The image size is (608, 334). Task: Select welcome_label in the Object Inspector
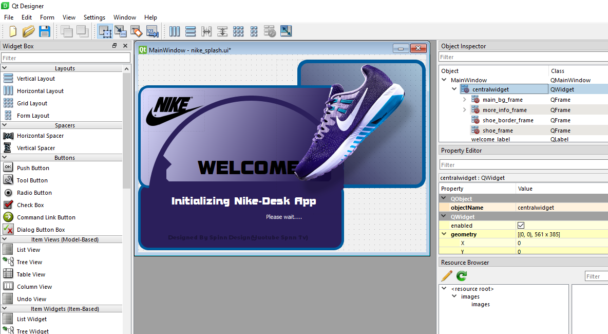pos(490,139)
